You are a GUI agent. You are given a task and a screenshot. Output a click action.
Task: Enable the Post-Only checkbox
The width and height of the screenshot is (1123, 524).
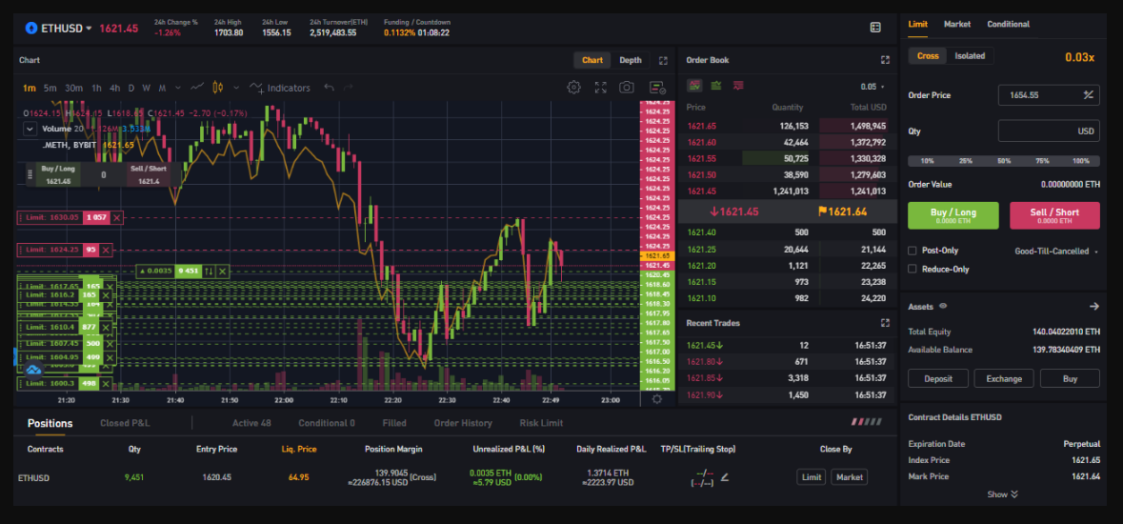[x=912, y=251]
